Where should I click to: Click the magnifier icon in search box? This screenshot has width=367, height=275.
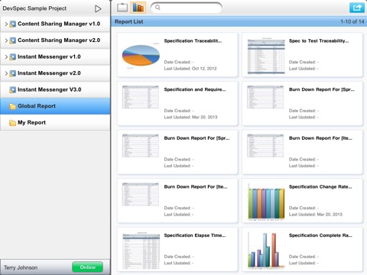click(x=158, y=8)
